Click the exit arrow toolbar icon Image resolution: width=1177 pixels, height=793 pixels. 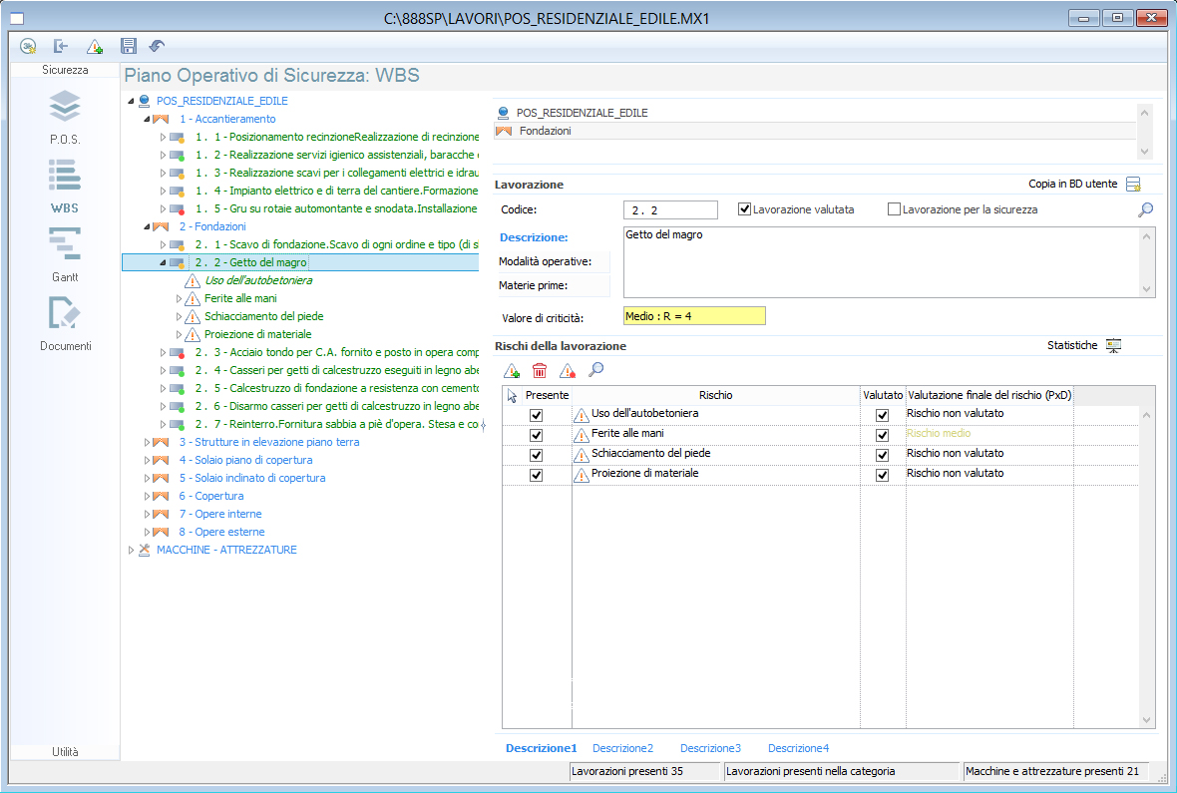61,47
